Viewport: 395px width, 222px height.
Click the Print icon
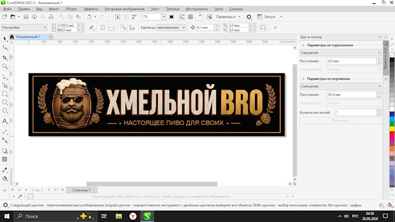tap(51, 17)
